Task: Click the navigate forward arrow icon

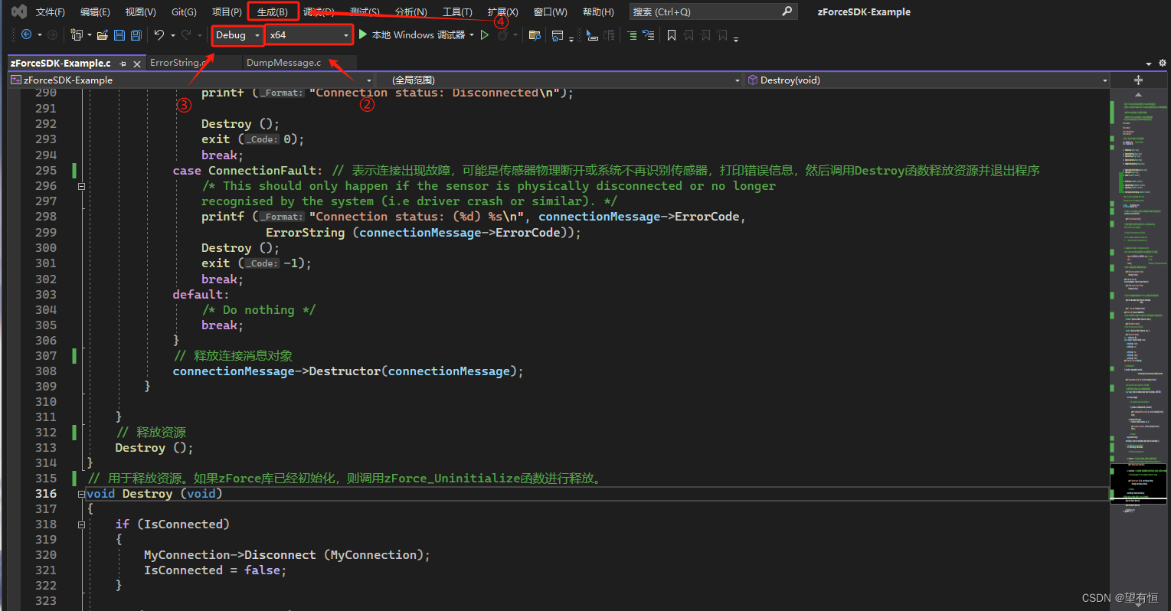Action: coord(52,35)
